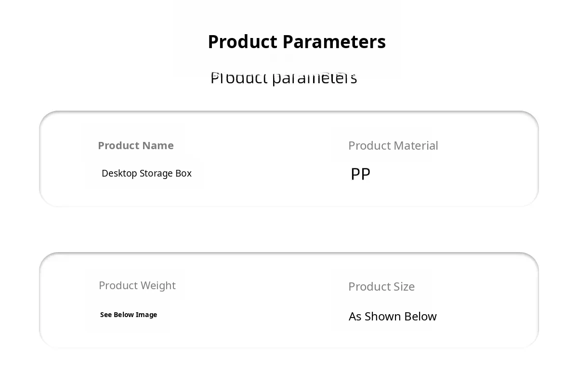Click the "See Below Image" text
The height and width of the screenshot is (370, 578).
pos(129,315)
